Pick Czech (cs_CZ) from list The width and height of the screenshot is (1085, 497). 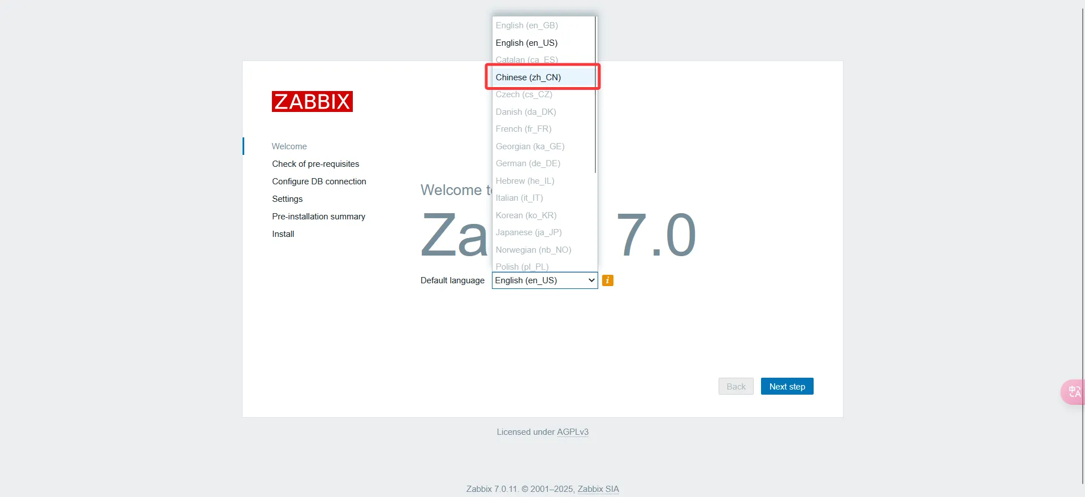[x=543, y=94]
